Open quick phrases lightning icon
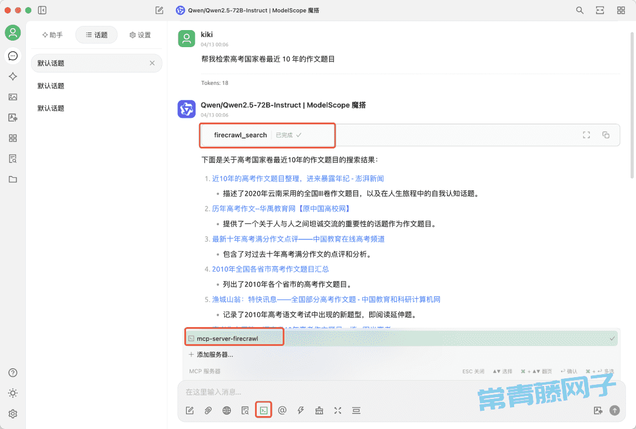The image size is (636, 429). (x=300, y=410)
